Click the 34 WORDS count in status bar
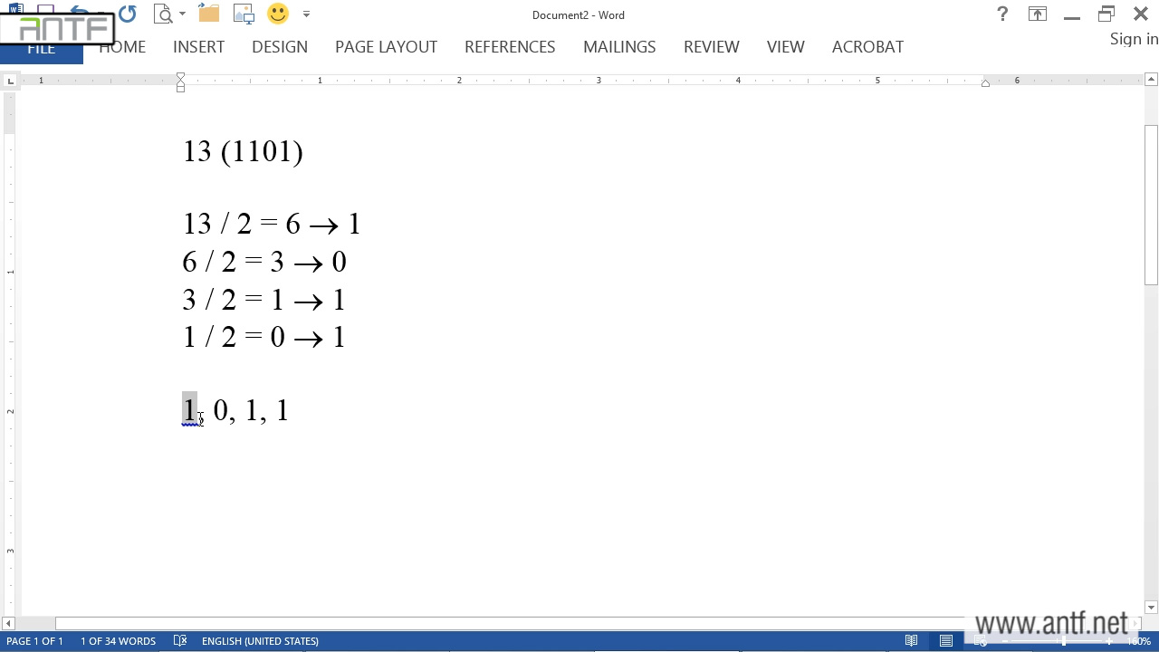The height and width of the screenshot is (652, 1159). (118, 641)
